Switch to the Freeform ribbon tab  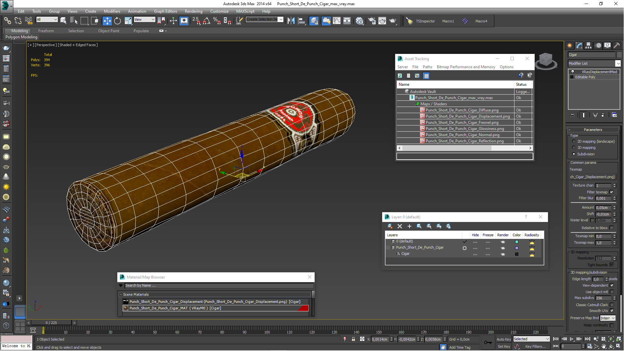coord(46,31)
